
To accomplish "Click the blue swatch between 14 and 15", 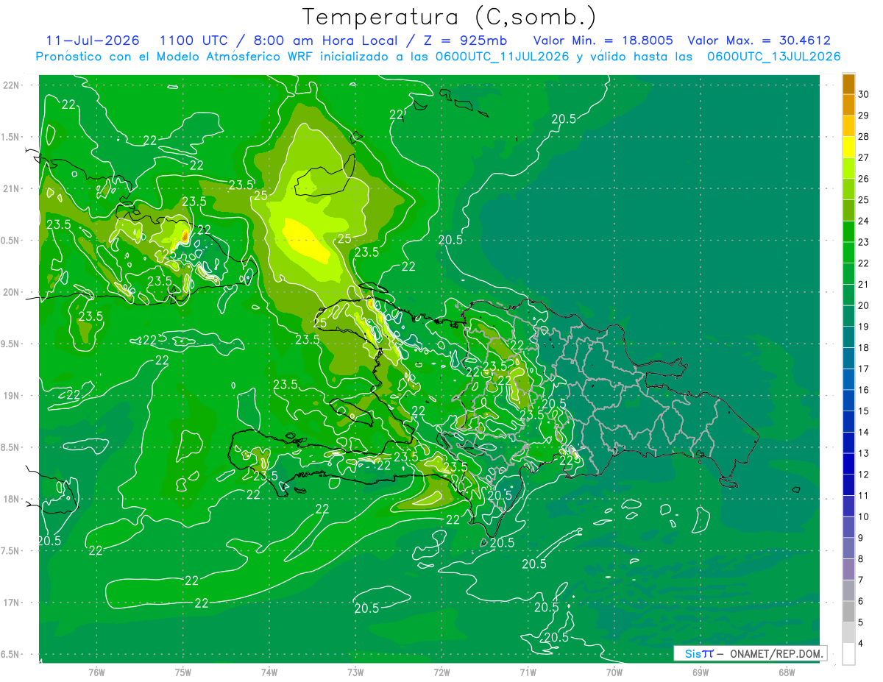I will (848, 422).
